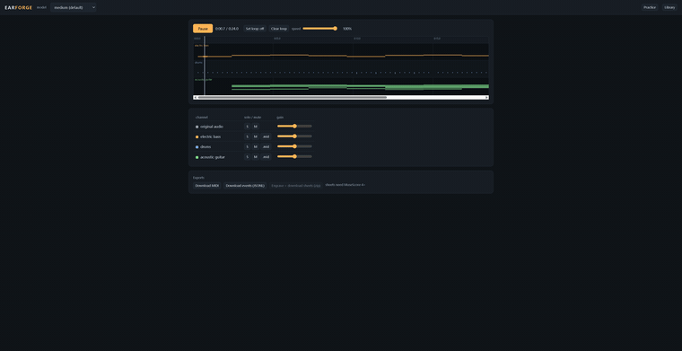
Task: Solo the electric bass channel
Action: point(247,136)
